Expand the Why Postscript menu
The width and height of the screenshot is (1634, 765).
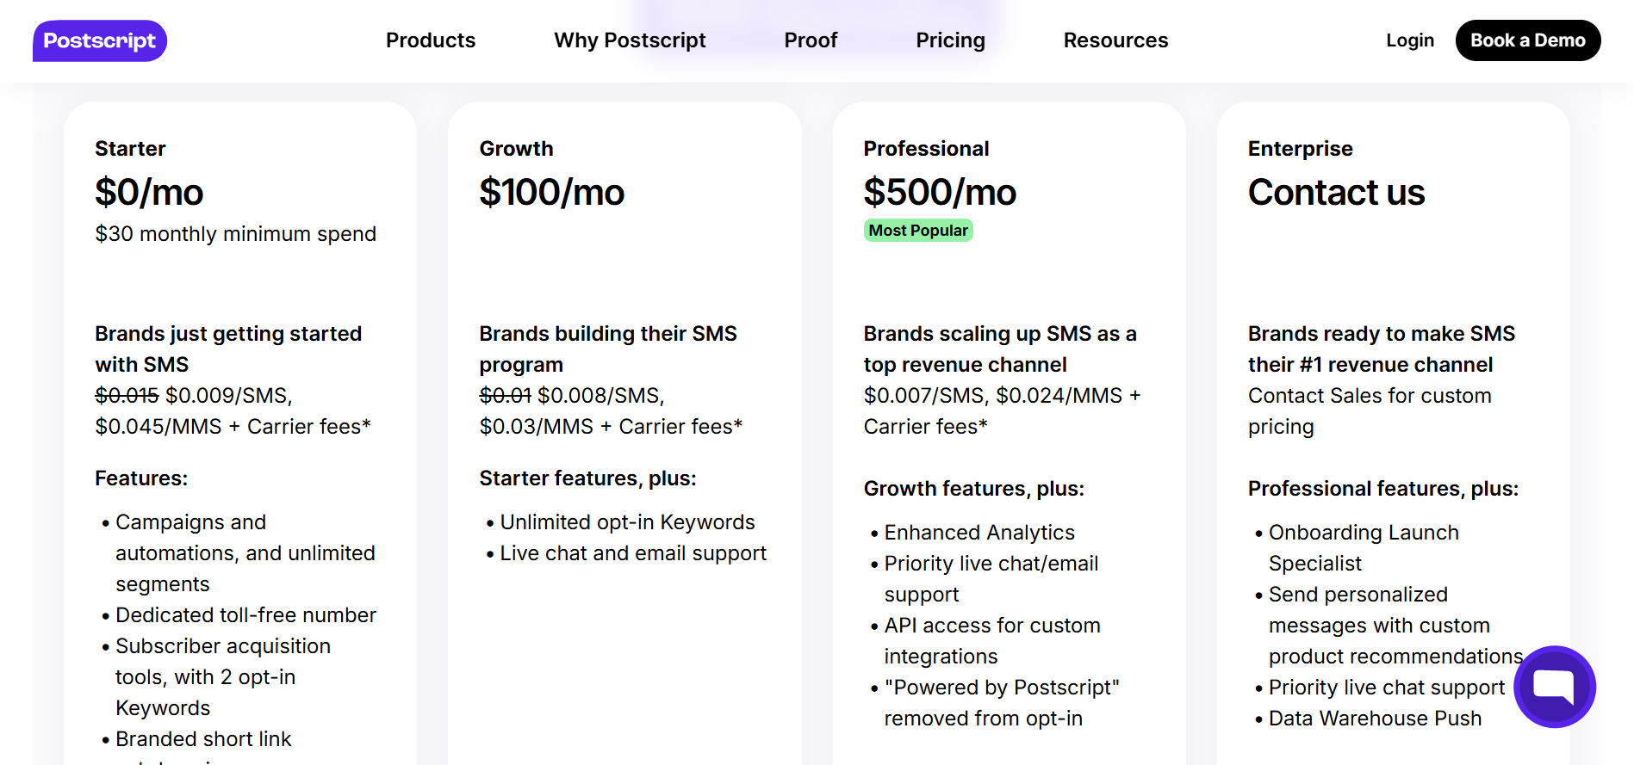[x=630, y=40]
